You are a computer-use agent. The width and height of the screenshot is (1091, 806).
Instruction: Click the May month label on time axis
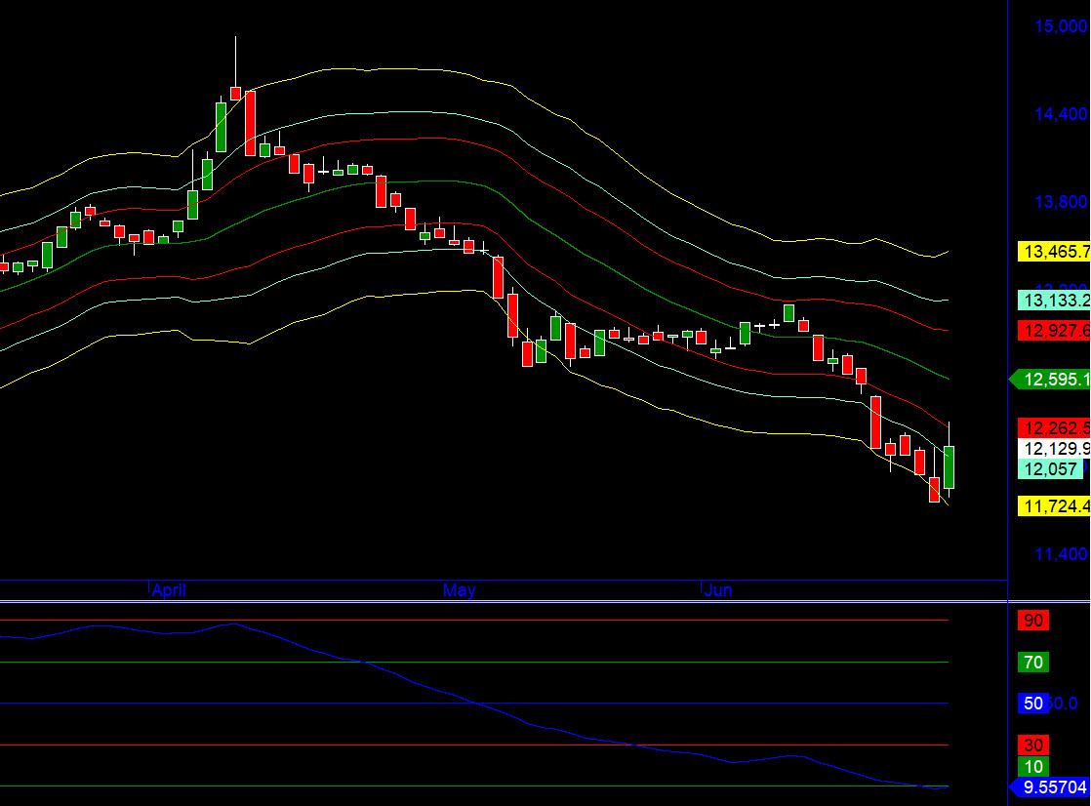[460, 590]
